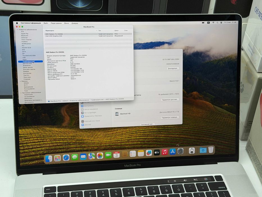Open the 'Довідка' menu
The image size is (262, 197).
coord(75,23)
